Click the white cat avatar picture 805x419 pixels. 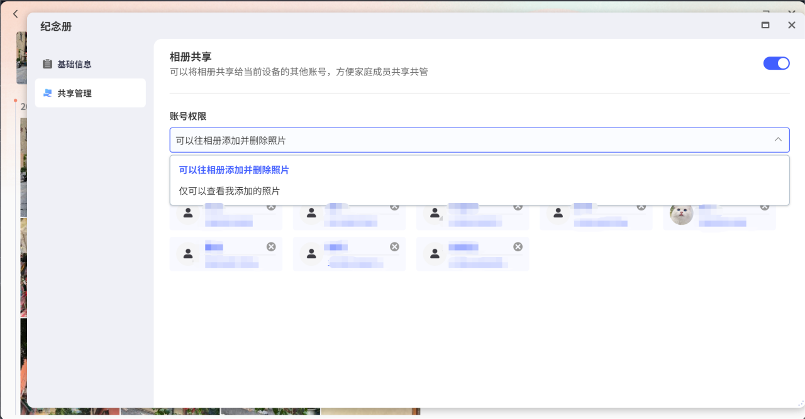pyautogui.click(x=680, y=214)
